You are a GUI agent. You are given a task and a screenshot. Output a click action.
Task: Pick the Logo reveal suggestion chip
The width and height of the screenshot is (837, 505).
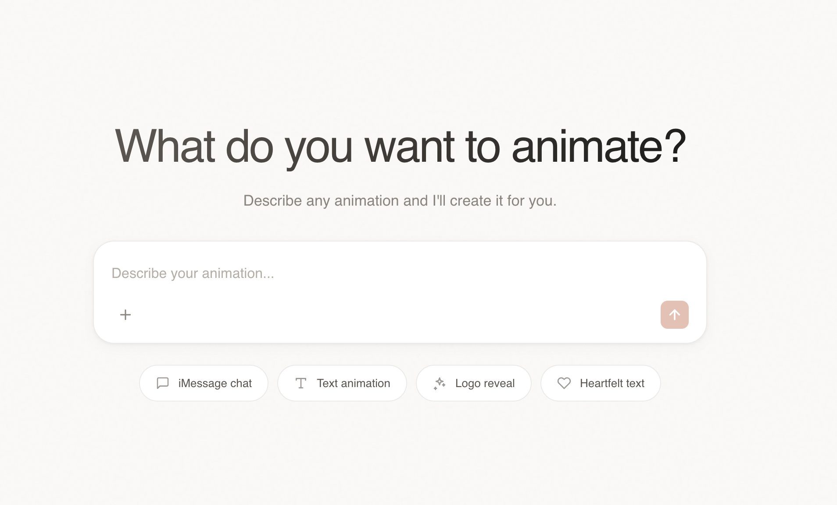click(474, 383)
